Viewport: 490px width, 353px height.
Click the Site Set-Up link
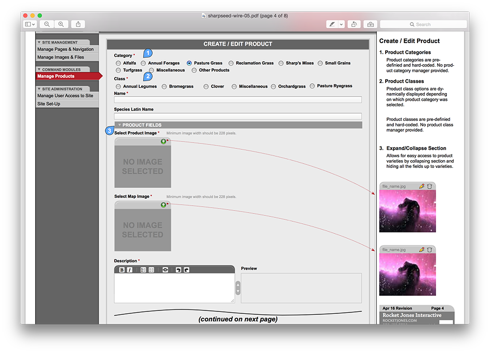[49, 104]
